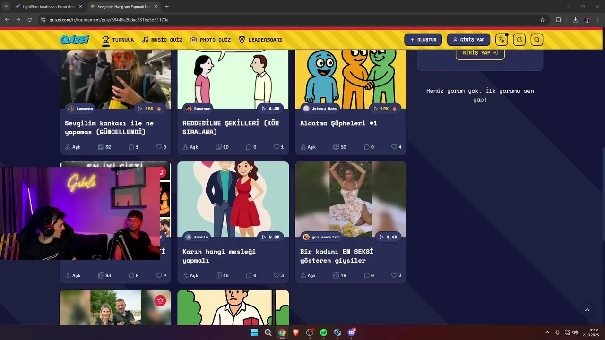
Task: Click the crown badge on couple photo card
Action: [161, 300]
